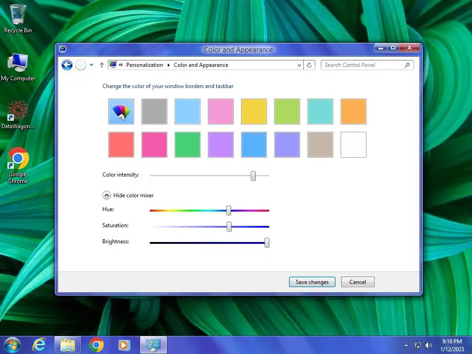Open Windows Media Player from the taskbar
The height and width of the screenshot is (354, 472).
pyautogui.click(x=124, y=345)
